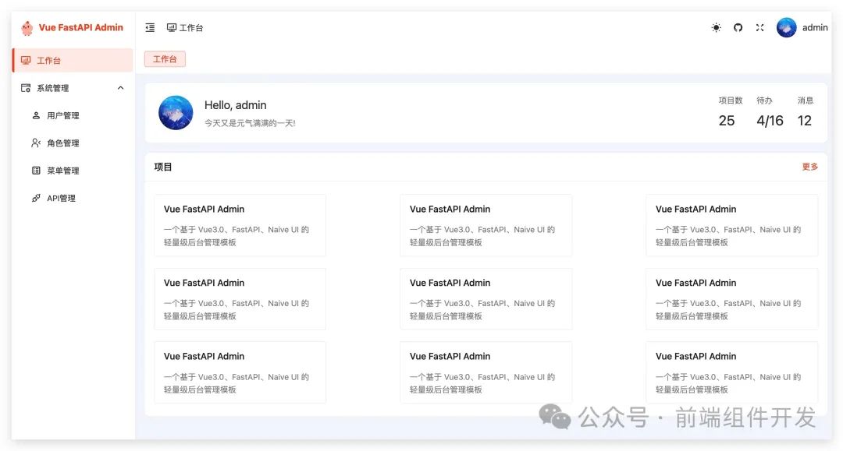Select the 工作台 page tab
The image size is (843, 451).
[x=165, y=59]
